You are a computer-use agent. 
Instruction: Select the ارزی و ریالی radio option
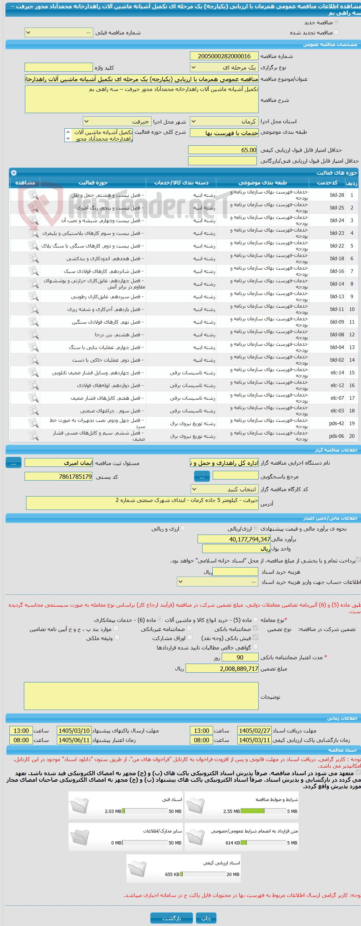(x=183, y=528)
